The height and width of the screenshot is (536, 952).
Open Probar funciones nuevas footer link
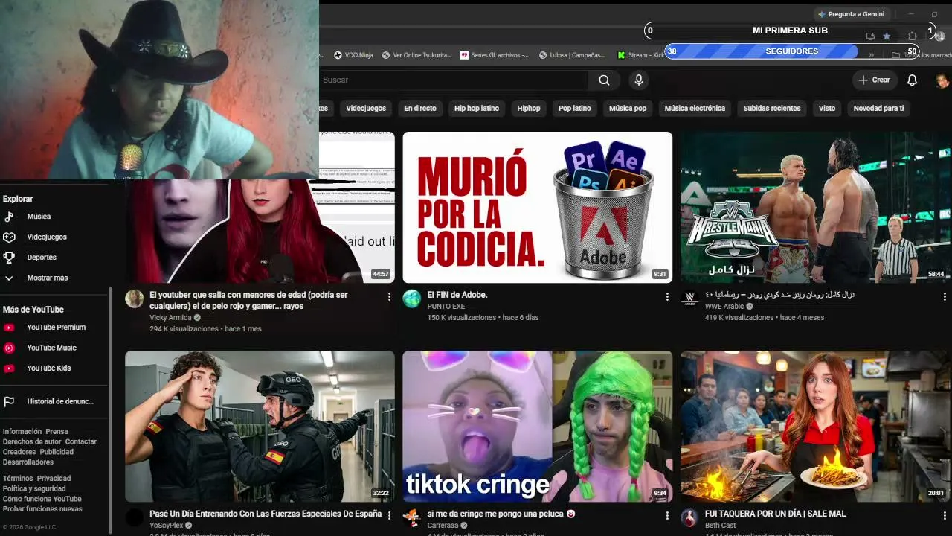pyautogui.click(x=42, y=509)
